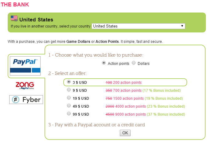This screenshot has width=208, height=141.
Task: Open the country selection dropdown
Action: click(138, 26)
